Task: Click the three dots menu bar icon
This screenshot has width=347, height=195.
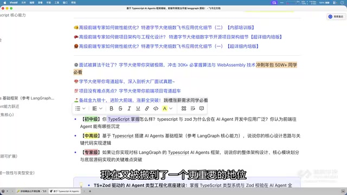Action: [x=282, y=3]
